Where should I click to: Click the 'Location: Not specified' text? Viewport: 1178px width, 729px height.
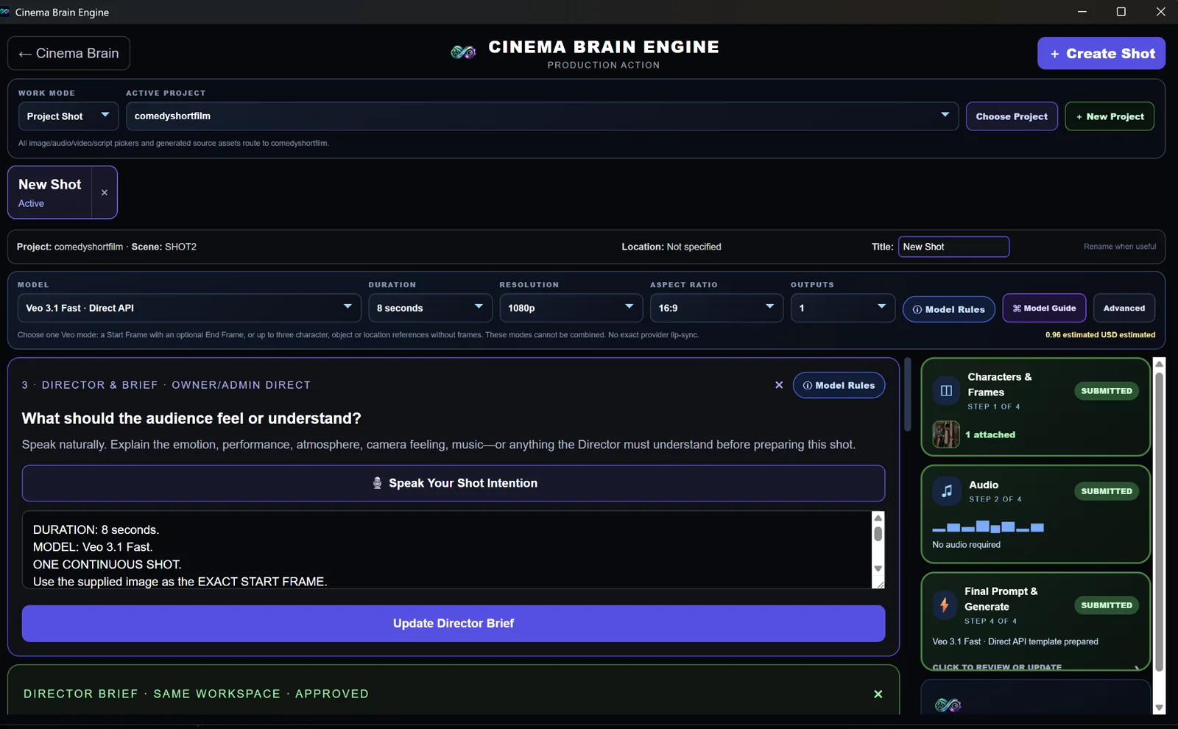671,247
